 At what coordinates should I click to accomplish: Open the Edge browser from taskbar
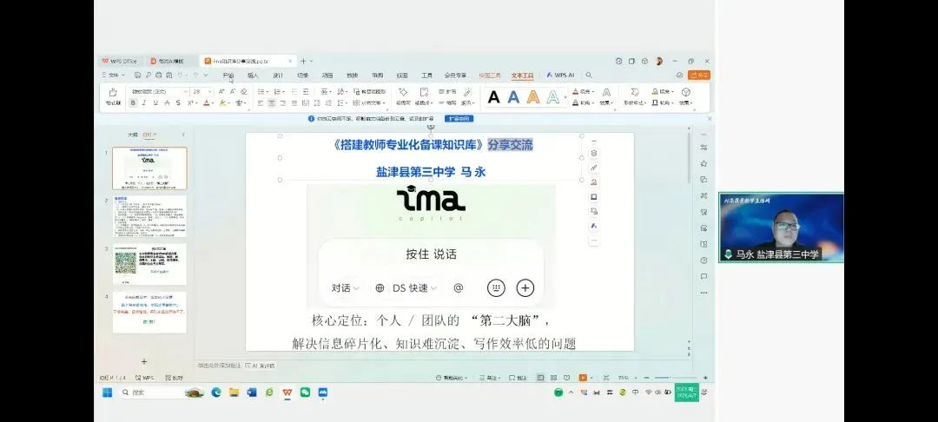coord(216,392)
